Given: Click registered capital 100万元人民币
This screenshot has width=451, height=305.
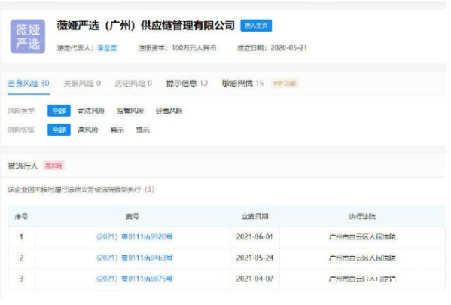Looking at the screenshot, I should 194,48.
